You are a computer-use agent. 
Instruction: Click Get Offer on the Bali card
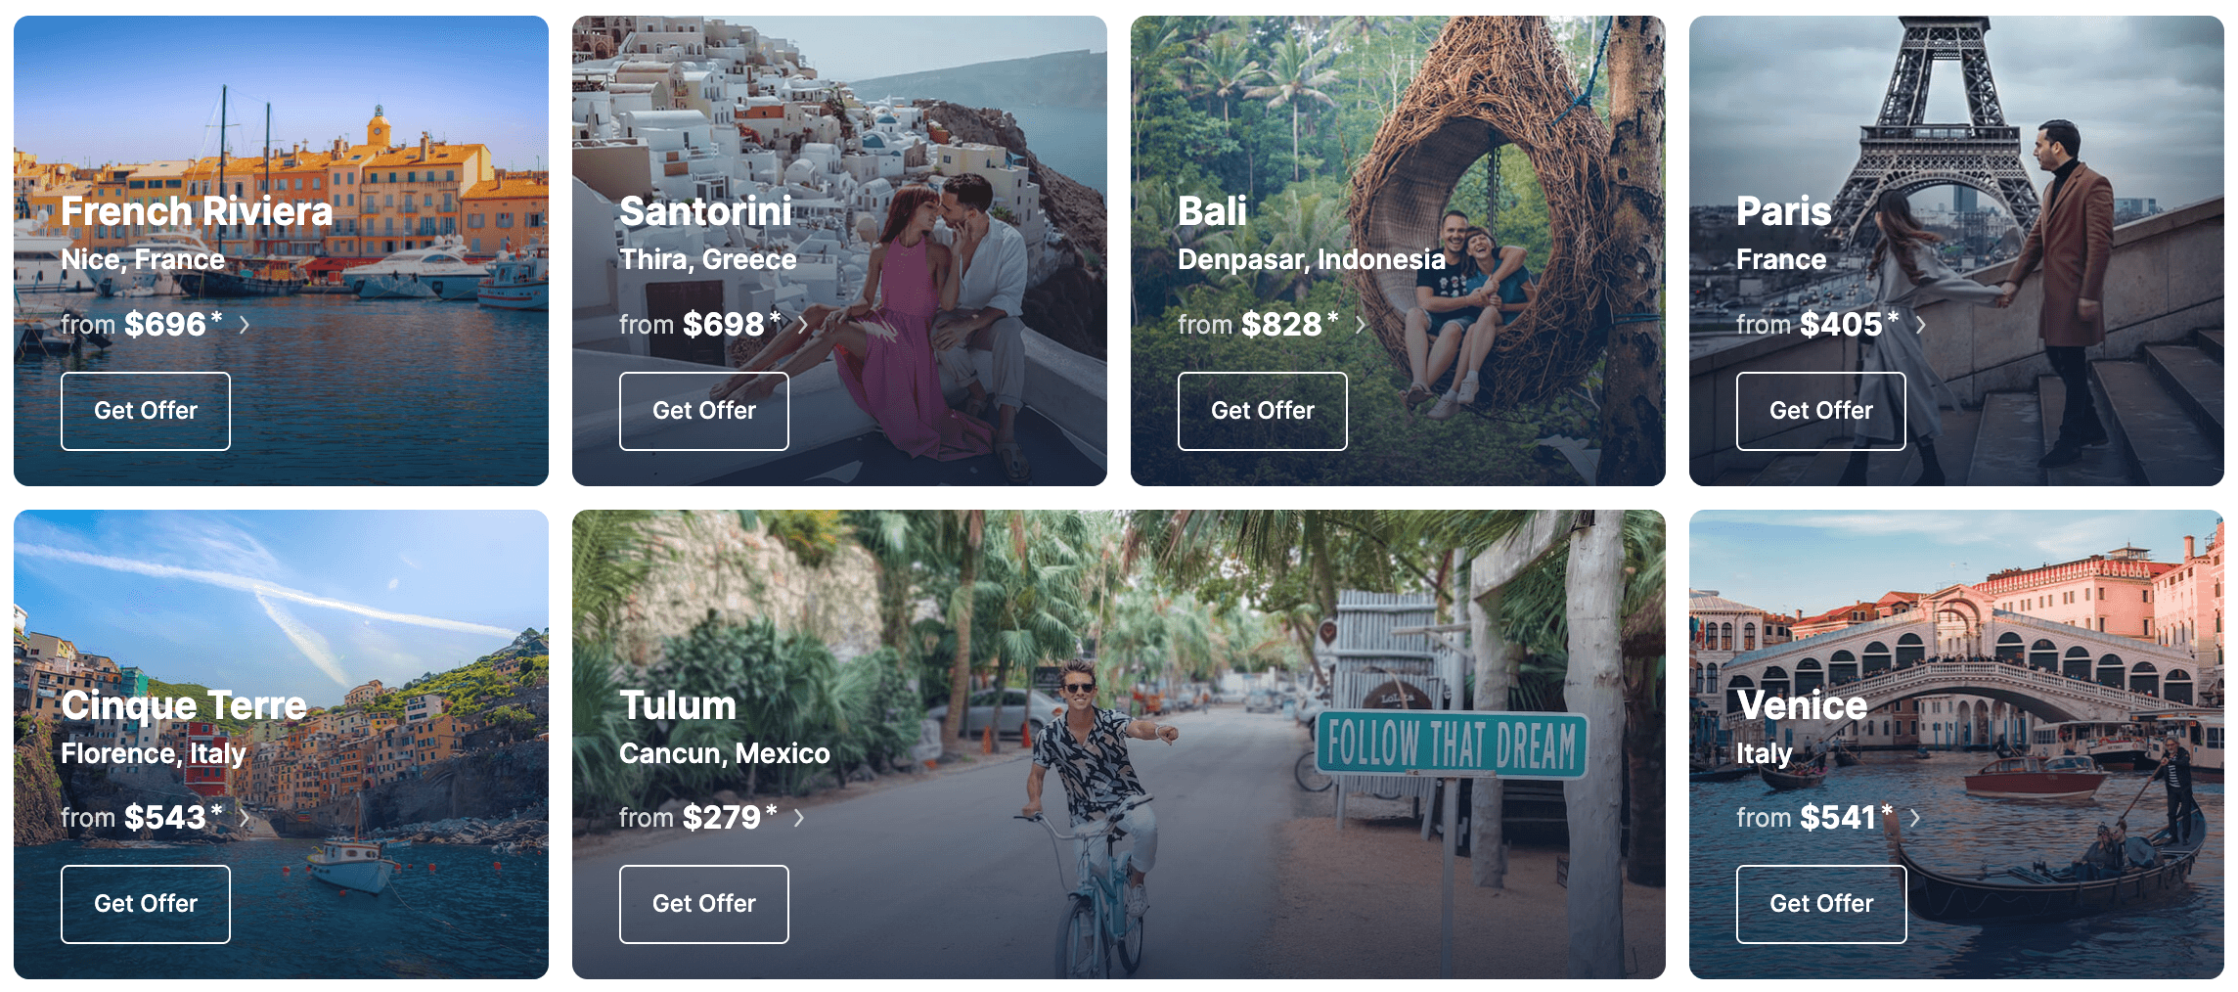(1263, 411)
